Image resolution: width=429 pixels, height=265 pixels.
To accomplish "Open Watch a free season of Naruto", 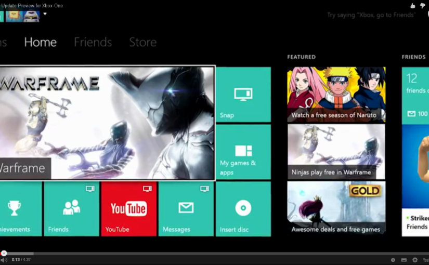I will coord(336,95).
